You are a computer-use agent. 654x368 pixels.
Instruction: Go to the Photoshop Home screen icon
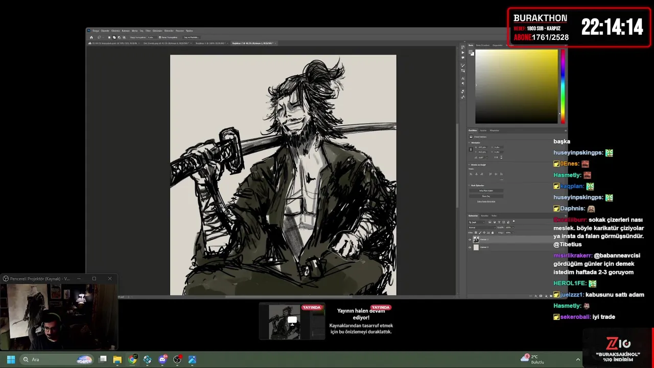click(x=91, y=37)
